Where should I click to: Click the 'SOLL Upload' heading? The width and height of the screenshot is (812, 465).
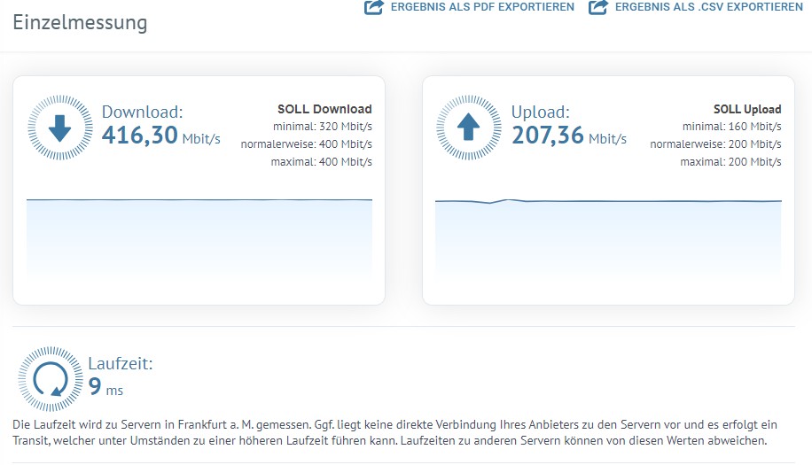point(747,110)
